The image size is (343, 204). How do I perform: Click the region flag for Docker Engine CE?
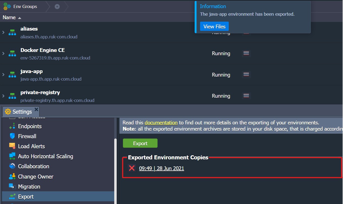246,53
